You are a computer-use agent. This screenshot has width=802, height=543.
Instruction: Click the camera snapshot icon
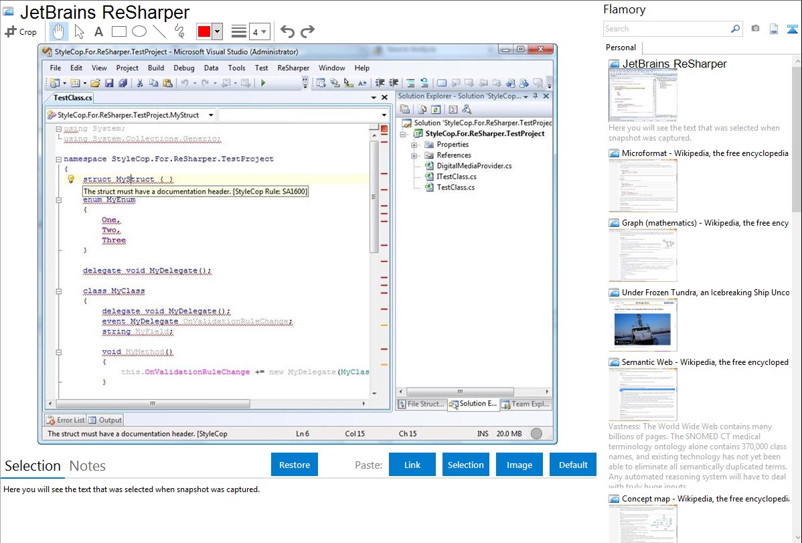[755, 29]
